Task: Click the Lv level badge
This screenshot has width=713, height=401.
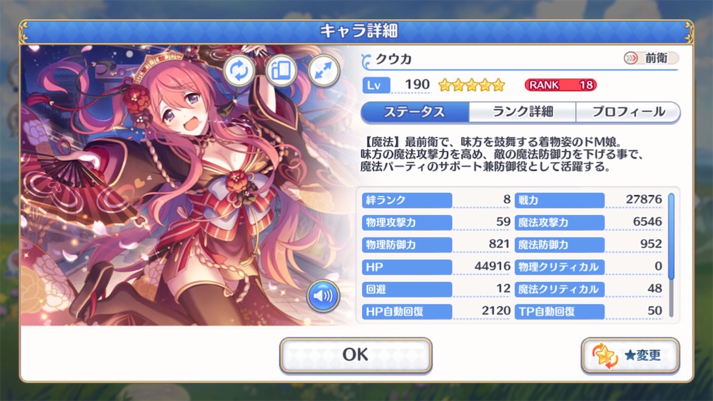Action: click(376, 85)
